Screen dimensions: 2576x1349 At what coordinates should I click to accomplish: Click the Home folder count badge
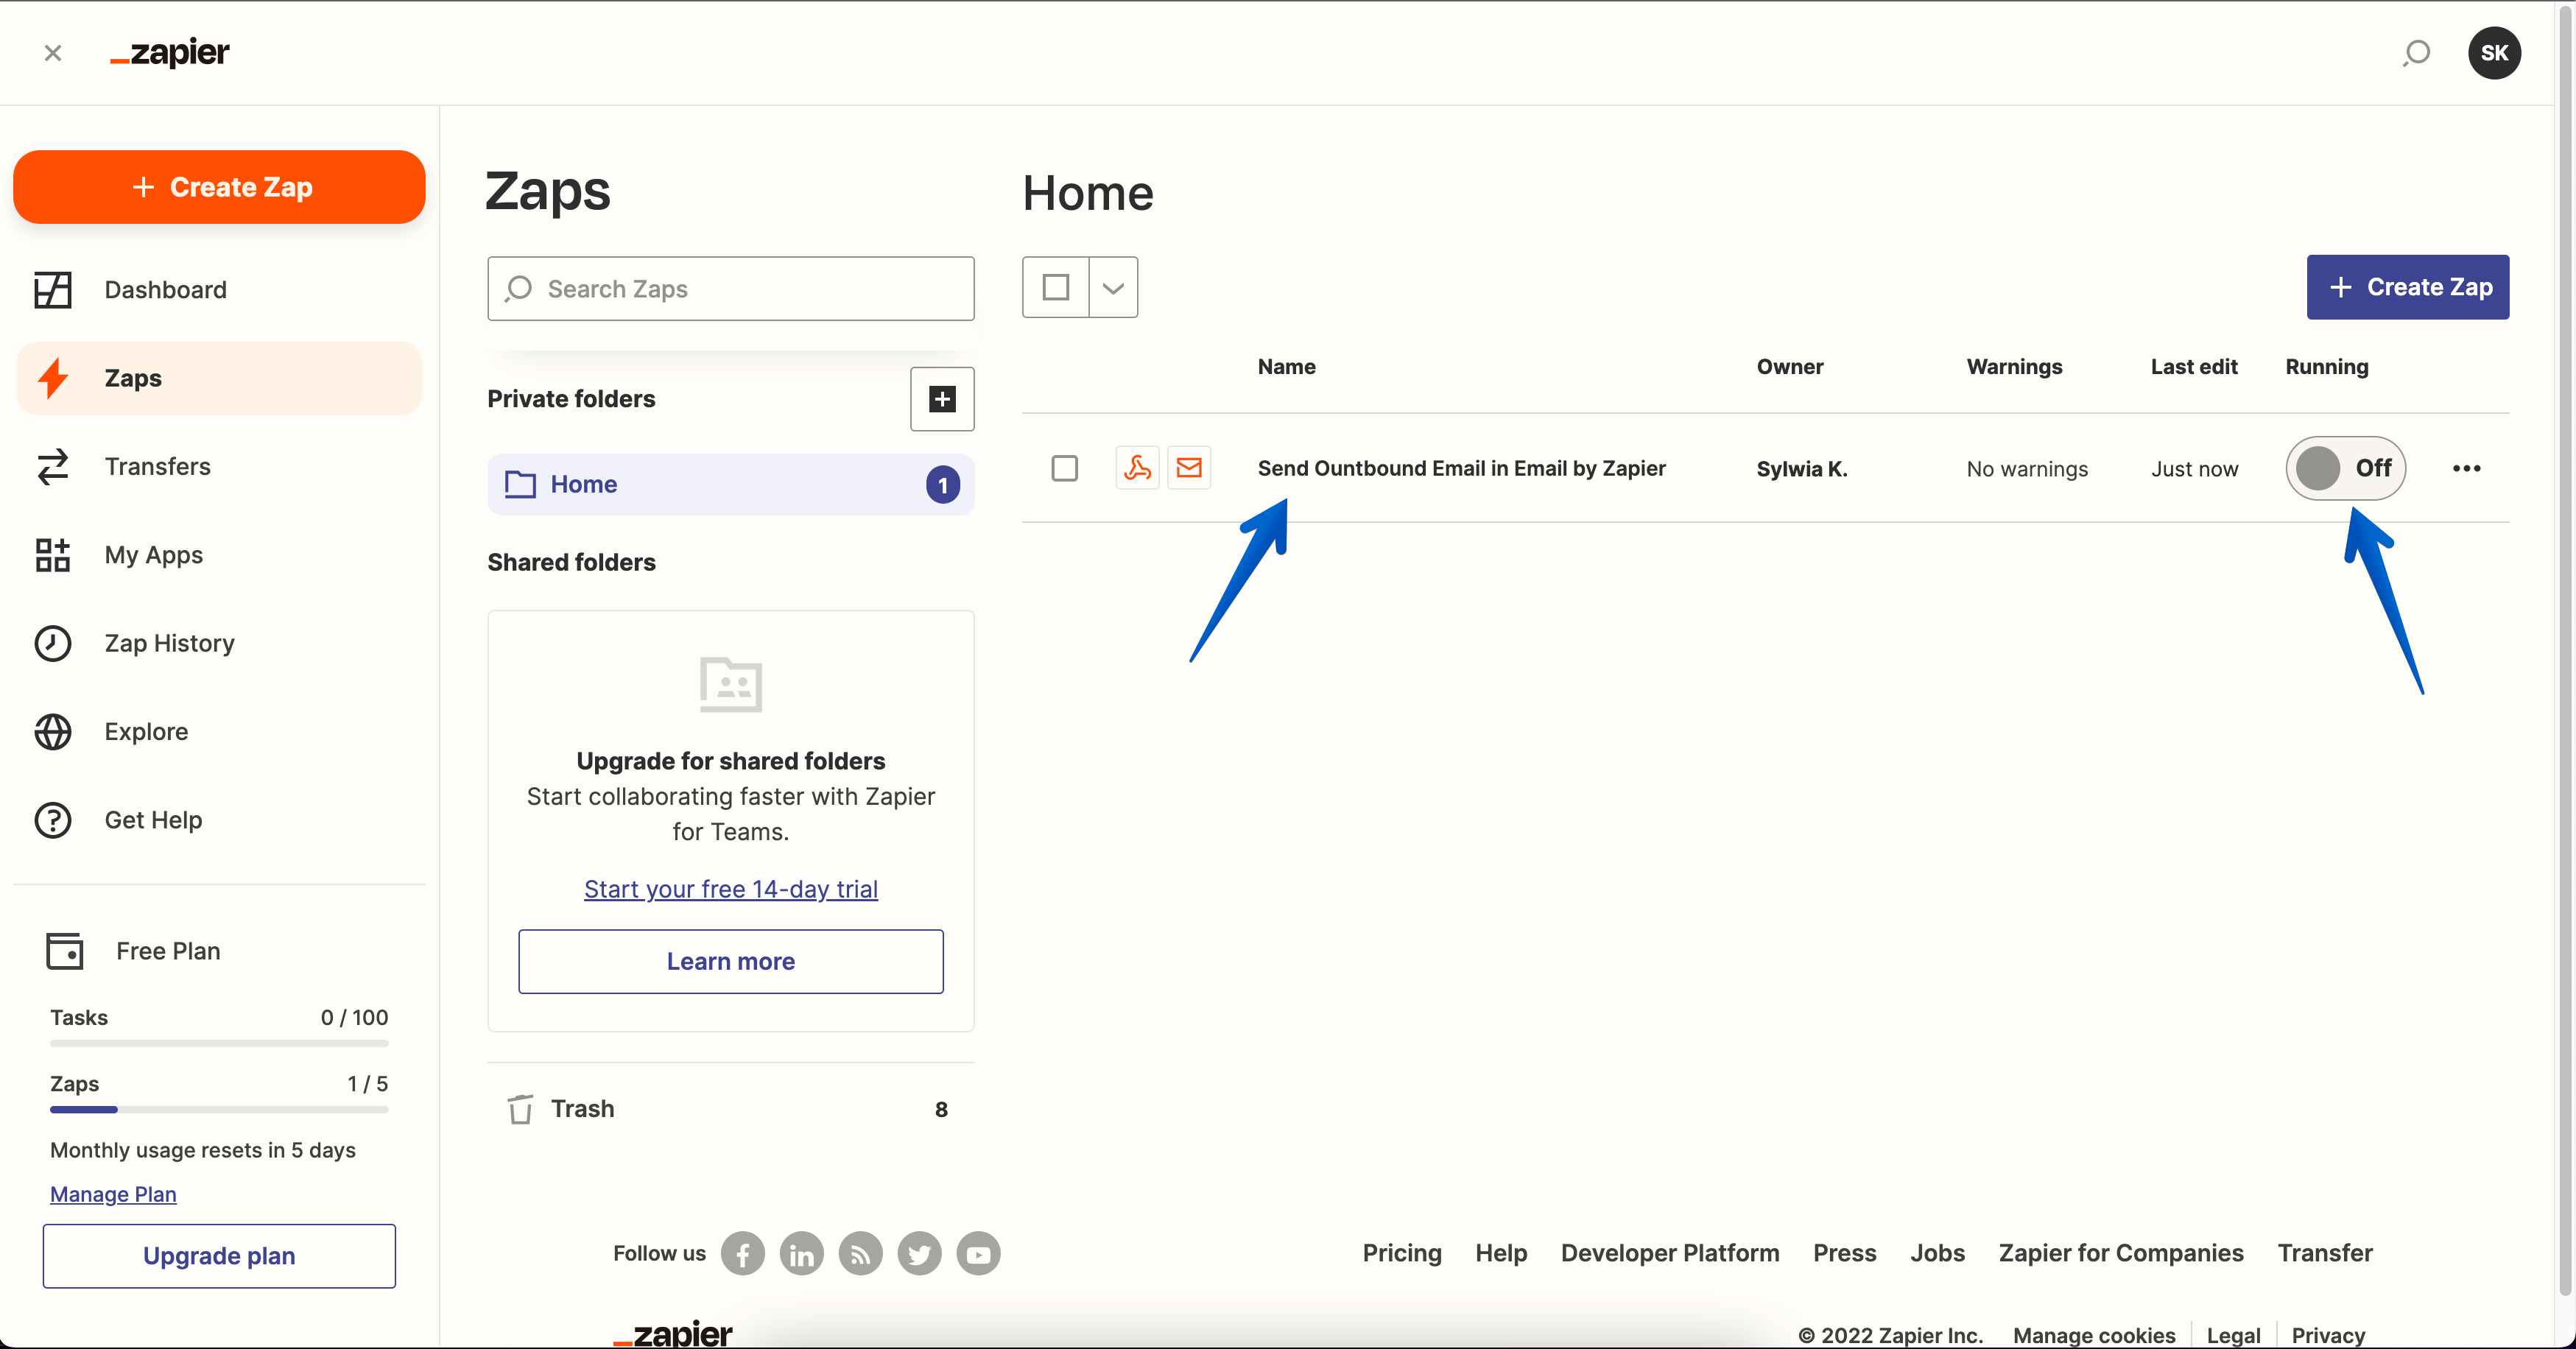pos(942,485)
